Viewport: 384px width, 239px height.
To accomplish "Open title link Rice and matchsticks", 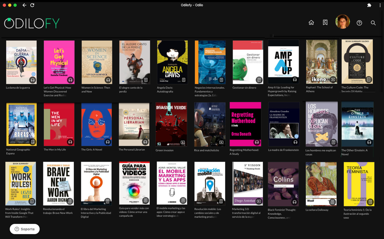I will pyautogui.click(x=207, y=150).
